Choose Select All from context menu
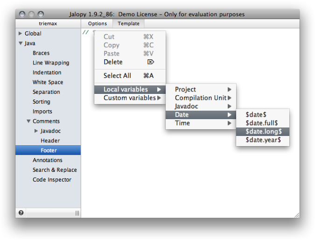The width and height of the screenshot is (315, 240). (130, 76)
